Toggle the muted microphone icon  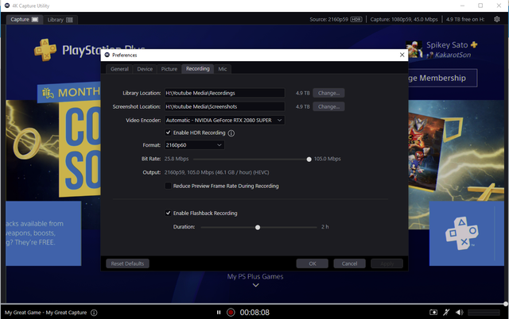click(x=447, y=313)
